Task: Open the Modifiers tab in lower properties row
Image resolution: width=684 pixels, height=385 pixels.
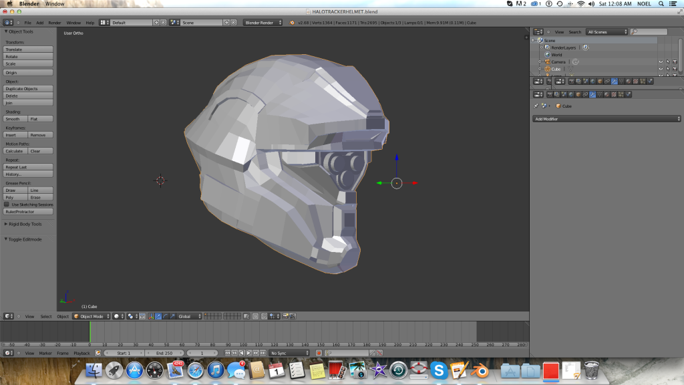Action: (592, 94)
